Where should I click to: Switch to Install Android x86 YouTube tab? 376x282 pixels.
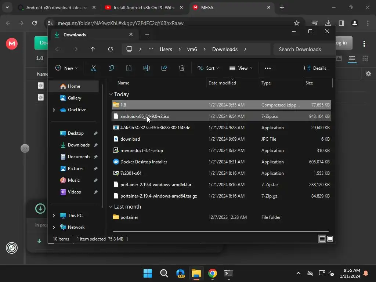tap(144, 7)
